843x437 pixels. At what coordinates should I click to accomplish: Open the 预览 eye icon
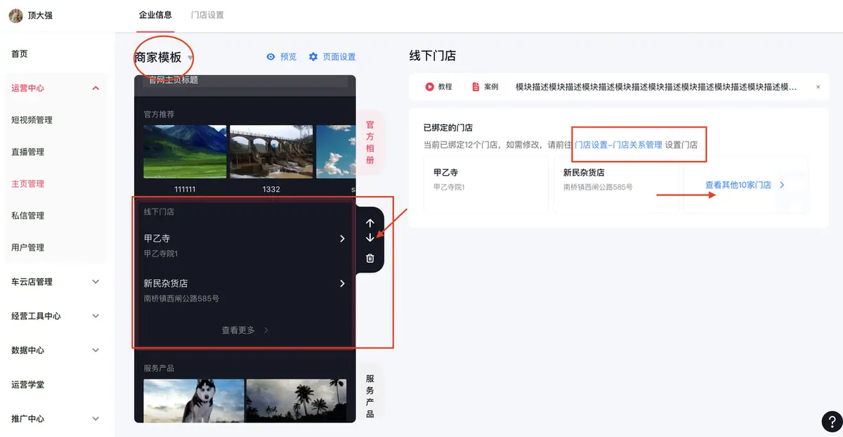tap(270, 57)
